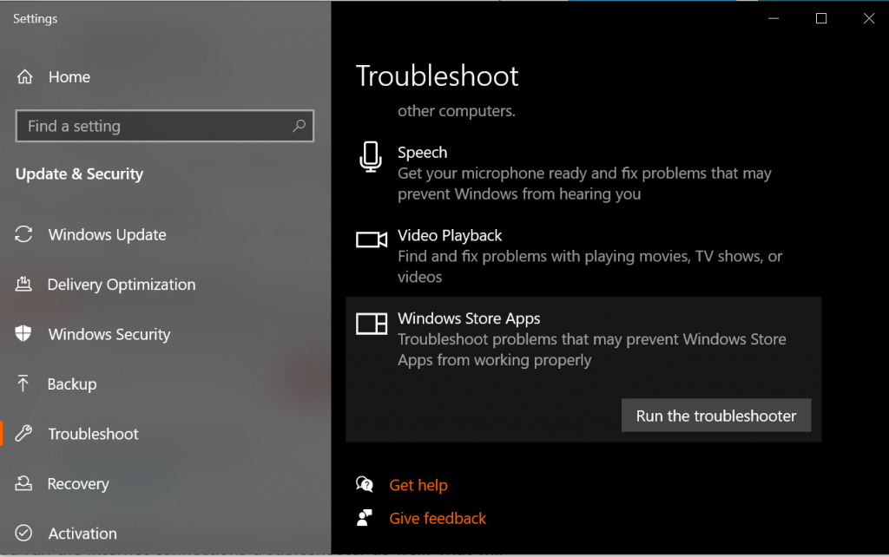The height and width of the screenshot is (557, 889).
Task: Click the Update & Security heading
Action: pos(79,174)
